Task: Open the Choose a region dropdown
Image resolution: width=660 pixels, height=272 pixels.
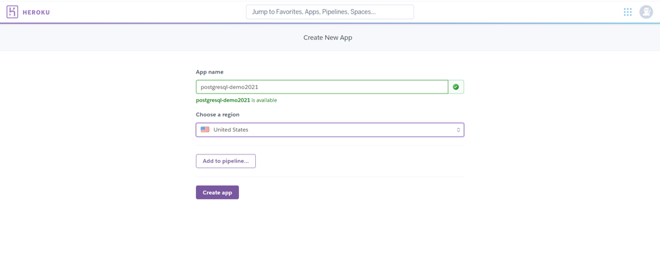Action: coord(330,130)
